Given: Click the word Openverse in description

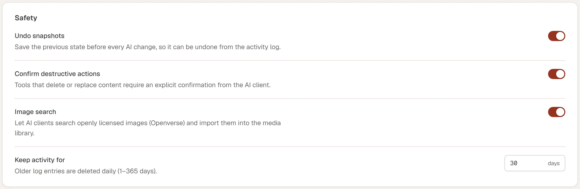Looking at the screenshot, I should [167, 123].
